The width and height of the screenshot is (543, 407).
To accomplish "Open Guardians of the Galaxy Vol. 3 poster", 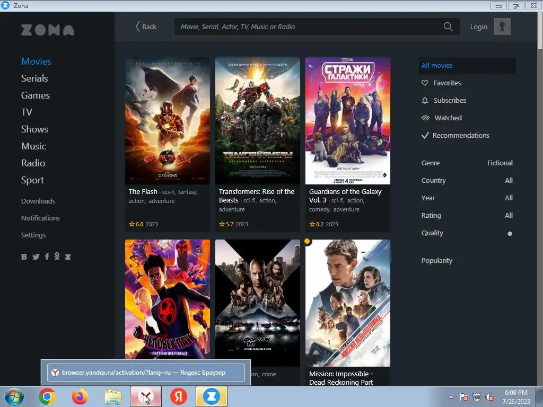I will point(348,121).
